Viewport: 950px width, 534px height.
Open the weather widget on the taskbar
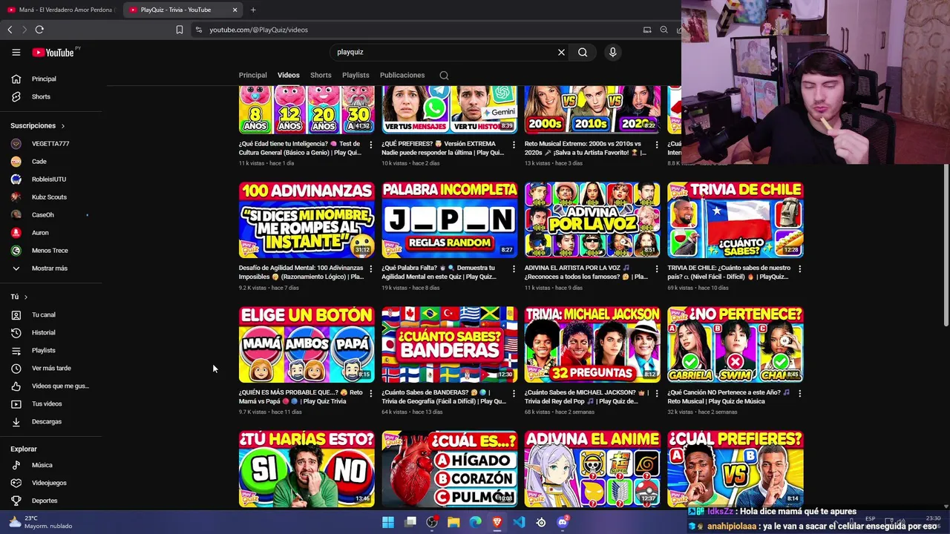41,522
